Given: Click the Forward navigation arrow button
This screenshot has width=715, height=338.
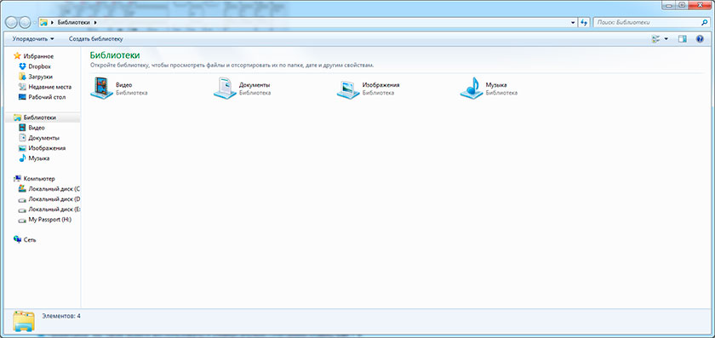Looking at the screenshot, I should pos(25,22).
